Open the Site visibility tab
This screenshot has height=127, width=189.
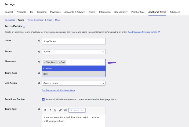[121, 12]
